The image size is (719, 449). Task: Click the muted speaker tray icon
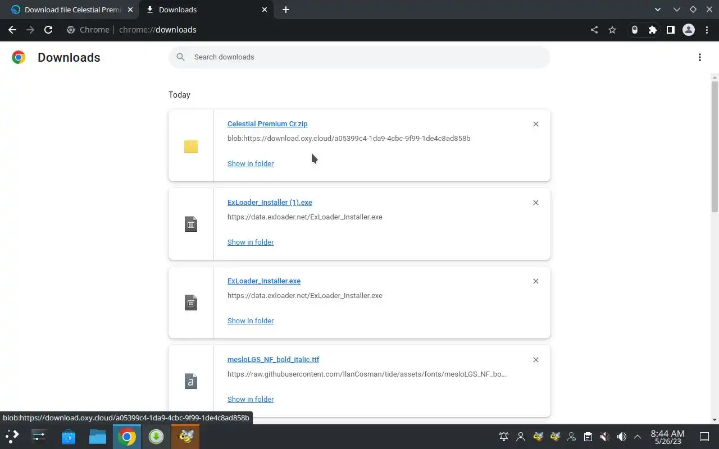click(605, 436)
